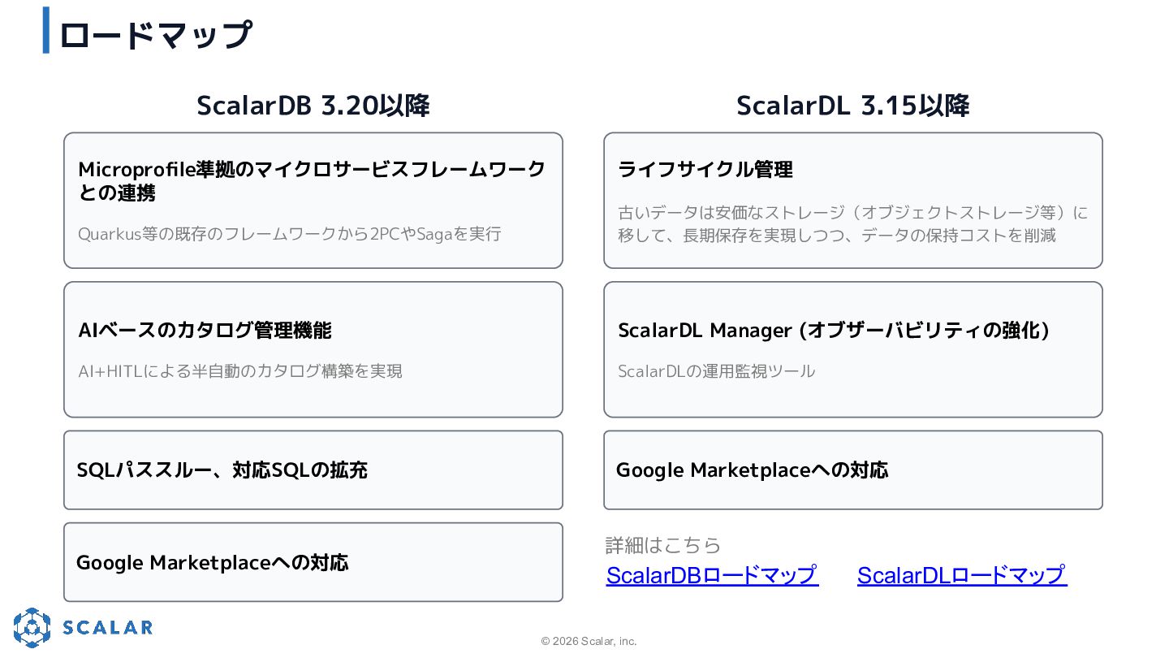Click the ロードマップ slide title
Screen dimensions: 1169x658
tap(155, 35)
